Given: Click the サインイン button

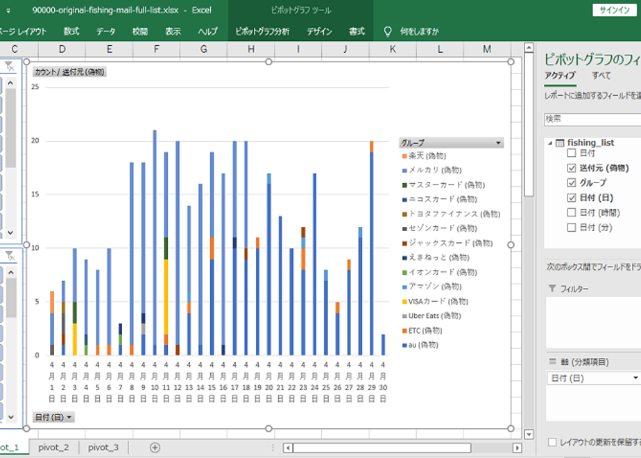Looking at the screenshot, I should coord(615,10).
